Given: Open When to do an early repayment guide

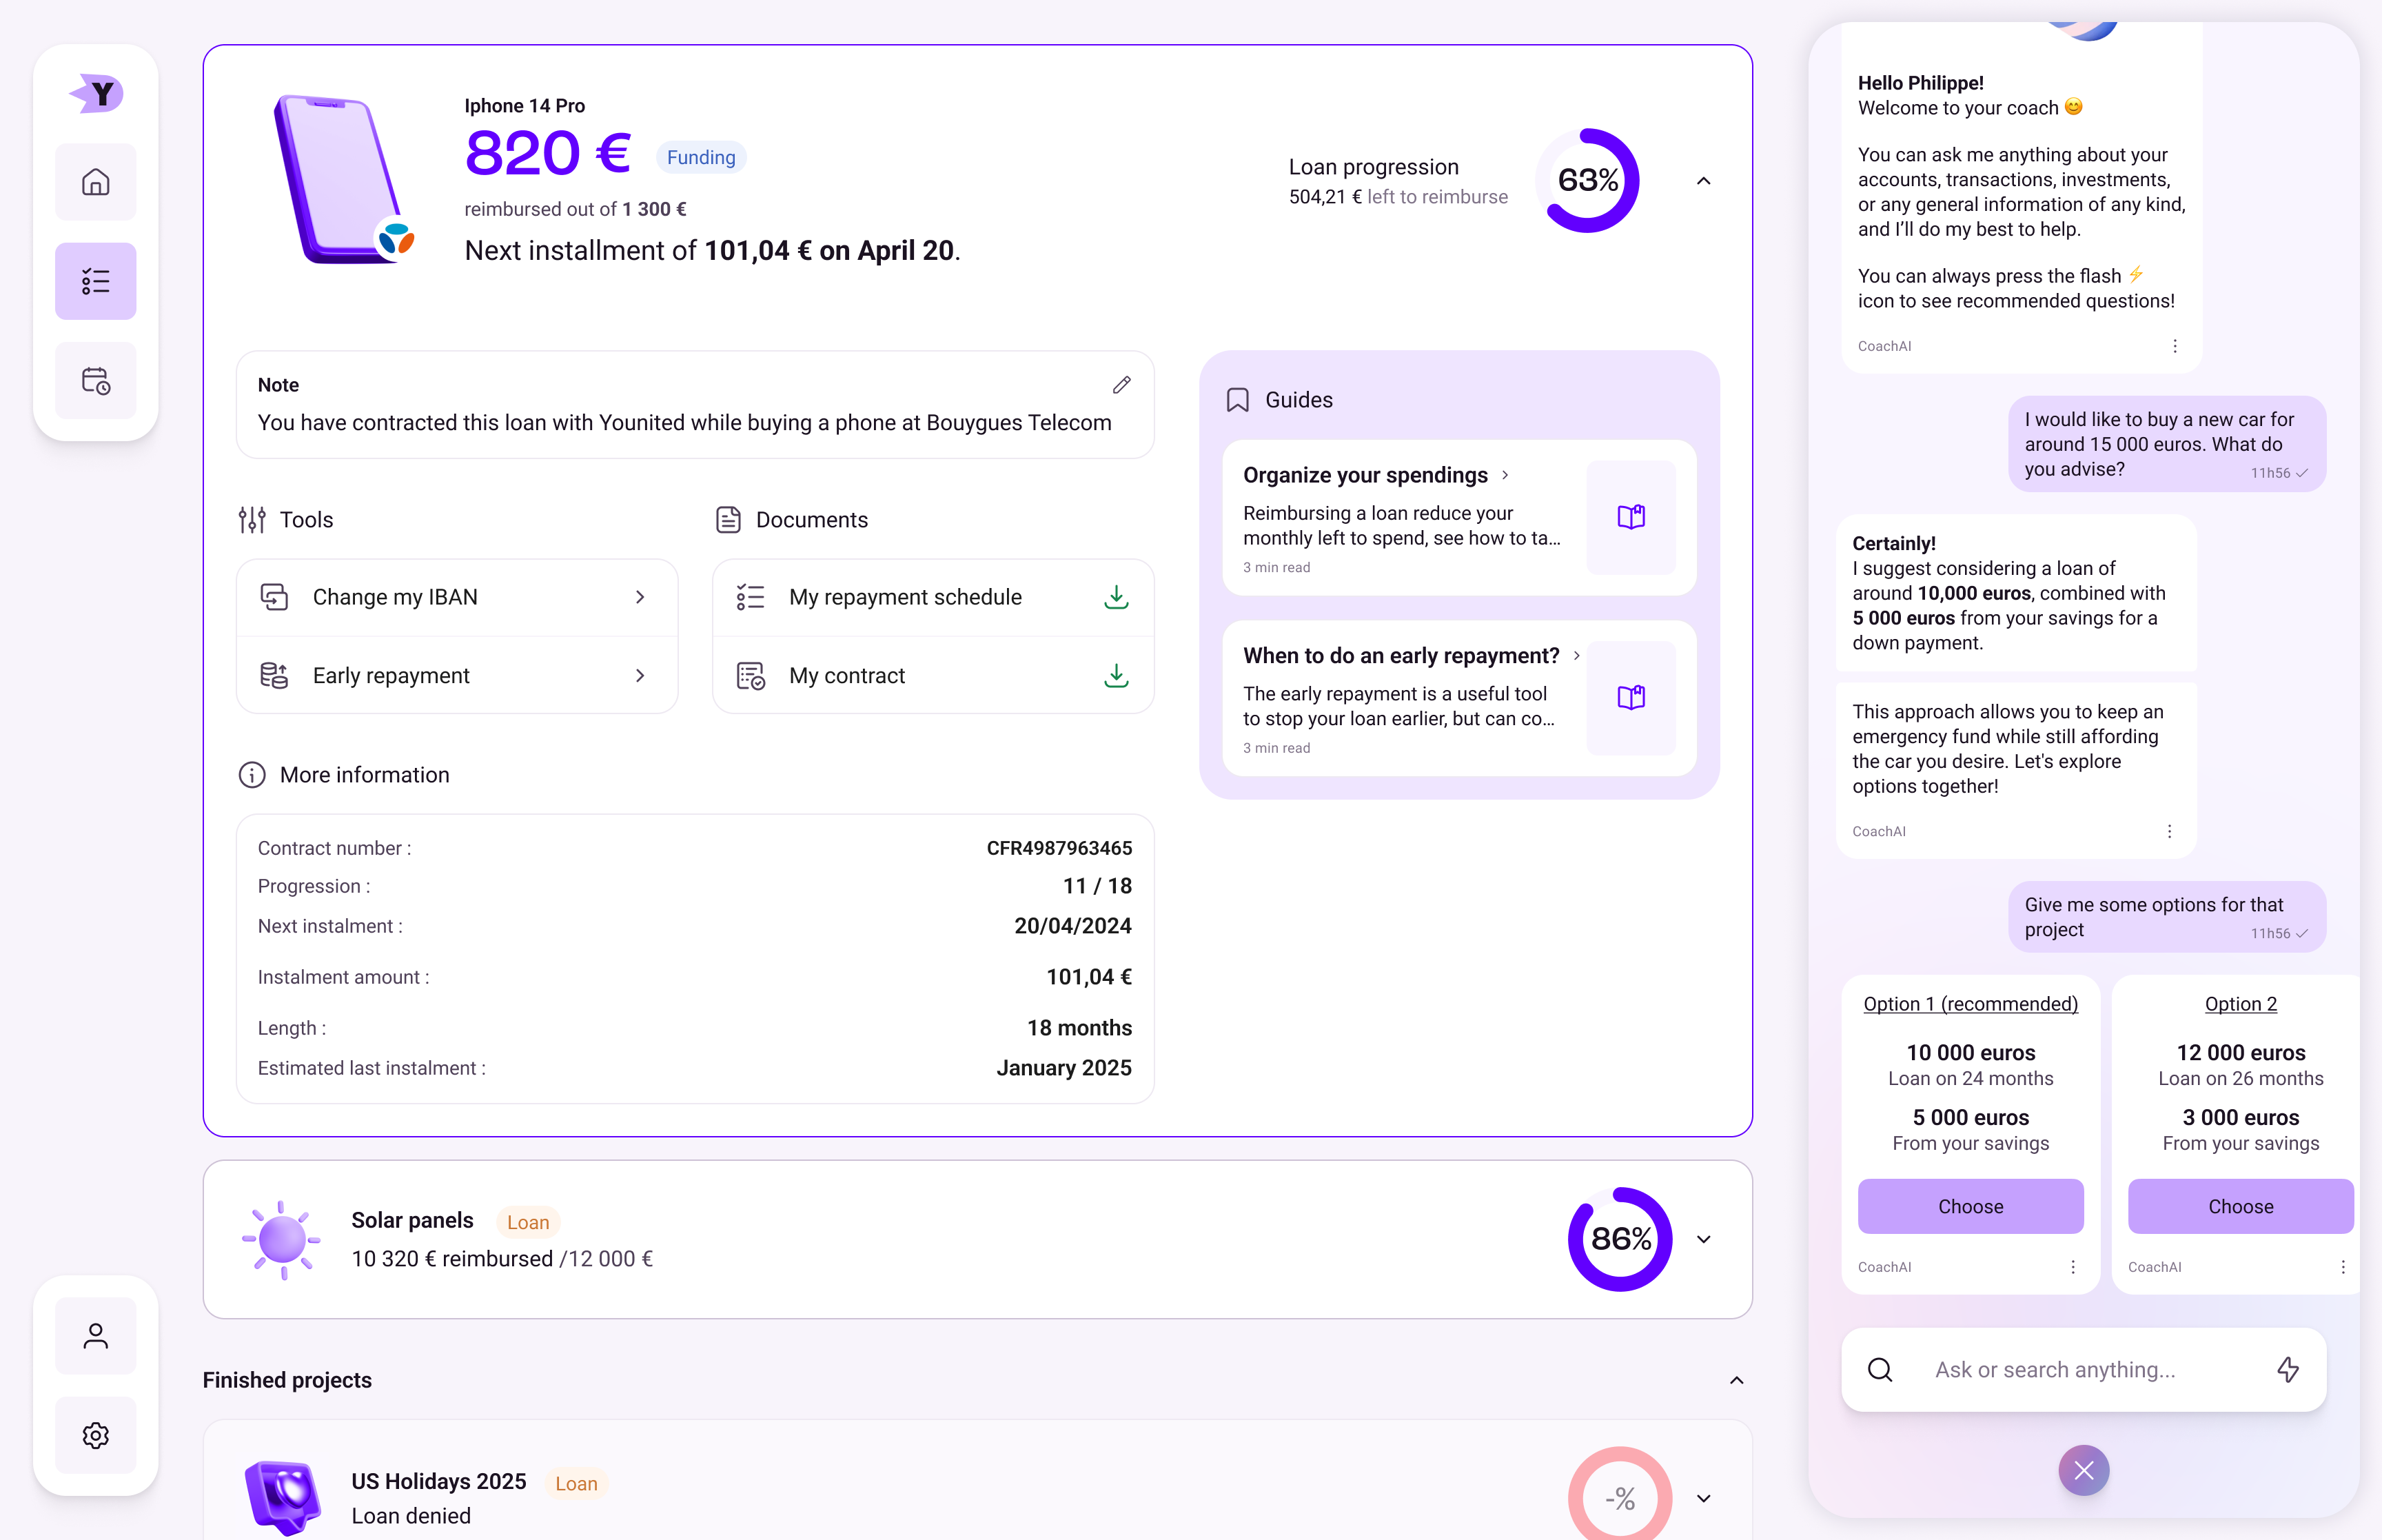Looking at the screenshot, I should click(x=1459, y=698).
